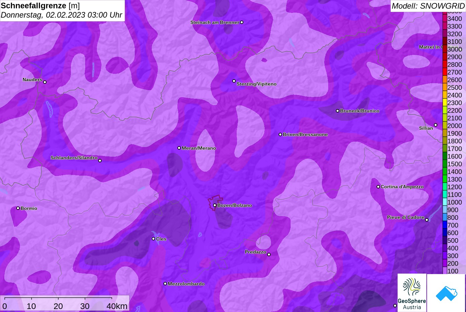Click the 40km scale bar label
The width and height of the screenshot is (466, 312).
117,306
